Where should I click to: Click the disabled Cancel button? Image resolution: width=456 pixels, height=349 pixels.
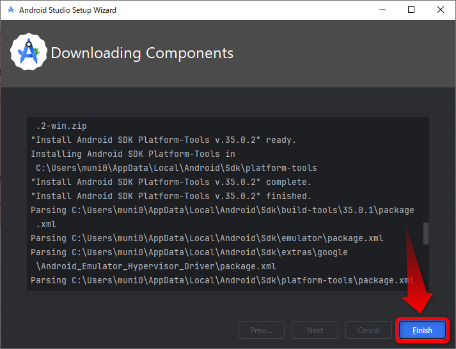click(x=368, y=330)
